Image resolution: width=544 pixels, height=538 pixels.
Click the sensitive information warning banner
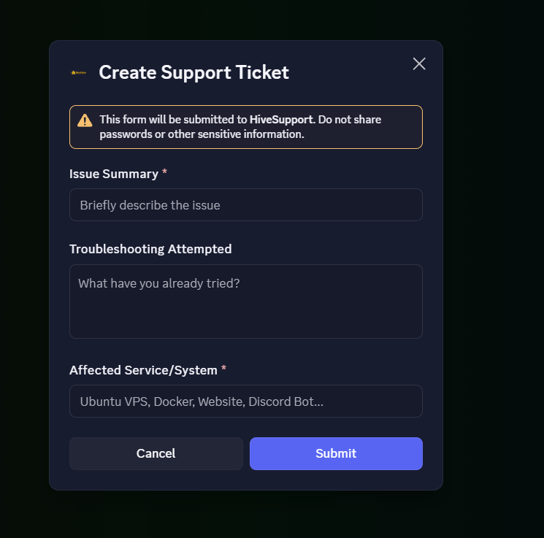245,127
